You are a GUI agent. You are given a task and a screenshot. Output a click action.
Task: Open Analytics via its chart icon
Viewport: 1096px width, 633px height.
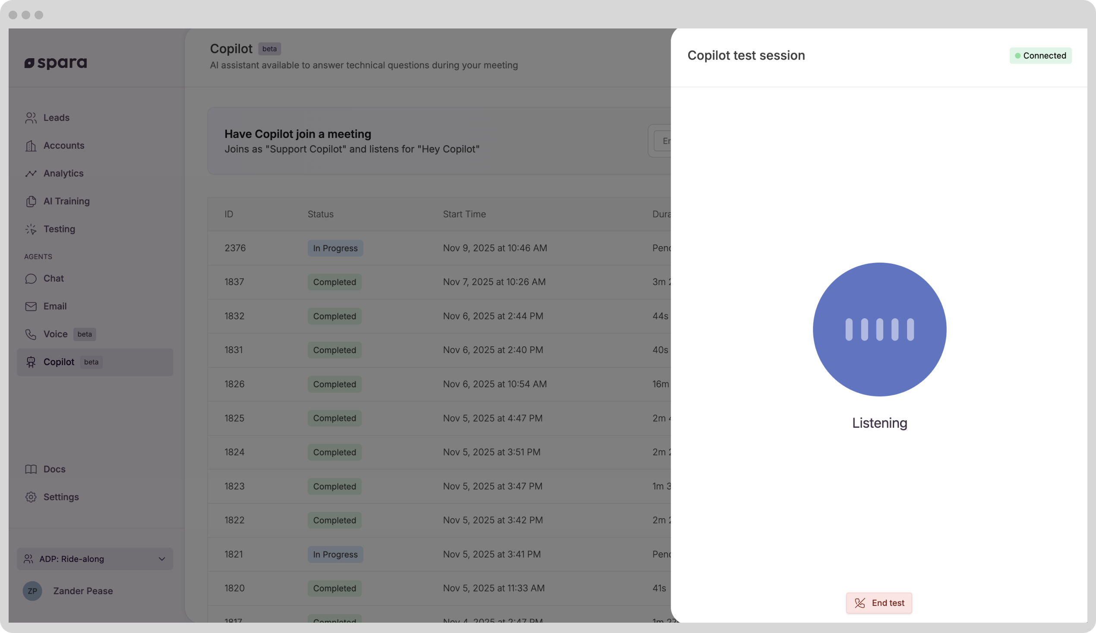coord(31,173)
